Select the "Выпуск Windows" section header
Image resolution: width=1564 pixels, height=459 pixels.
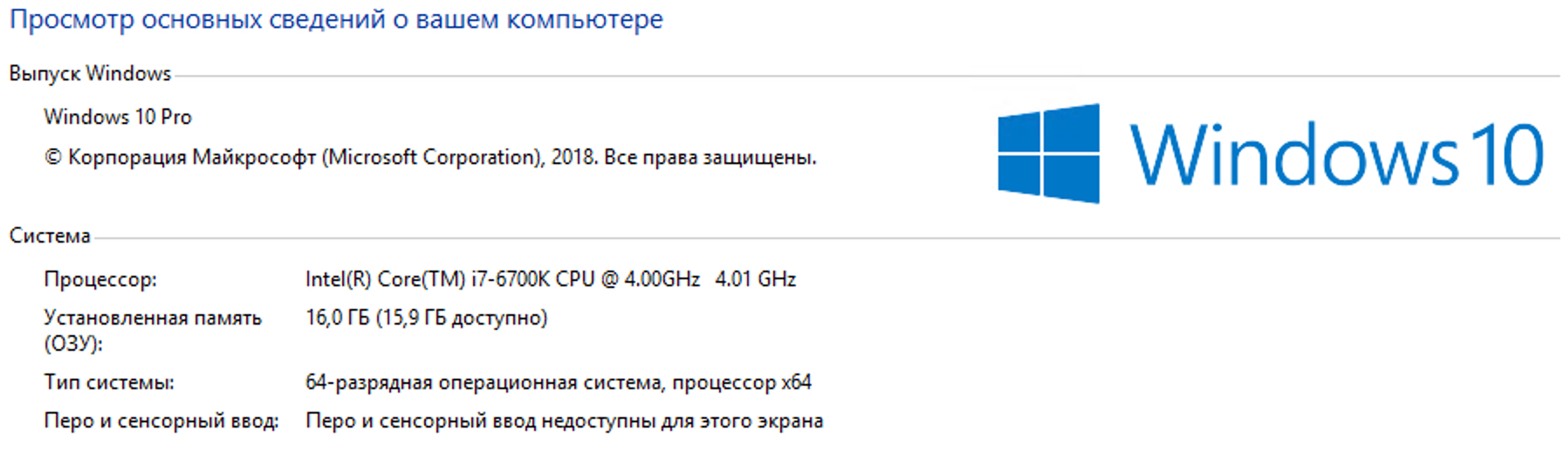click(90, 73)
